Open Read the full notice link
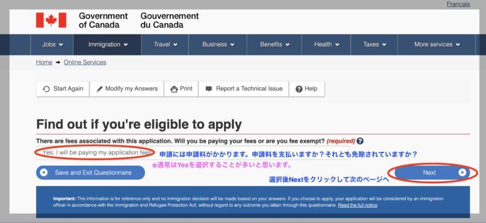The width and height of the screenshot is (486, 223). (x=357, y=205)
